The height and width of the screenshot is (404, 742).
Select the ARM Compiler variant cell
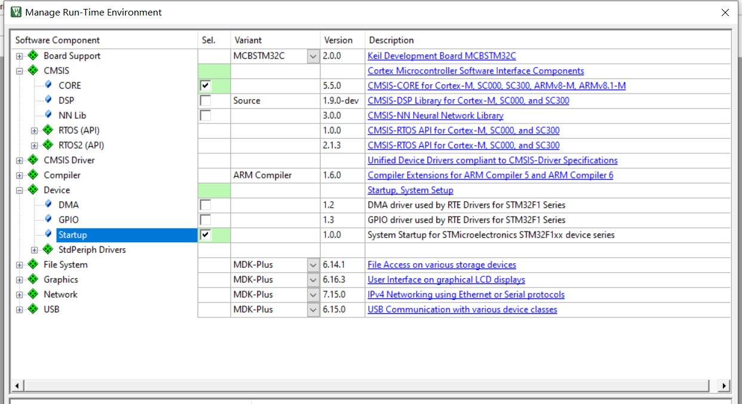coord(276,175)
